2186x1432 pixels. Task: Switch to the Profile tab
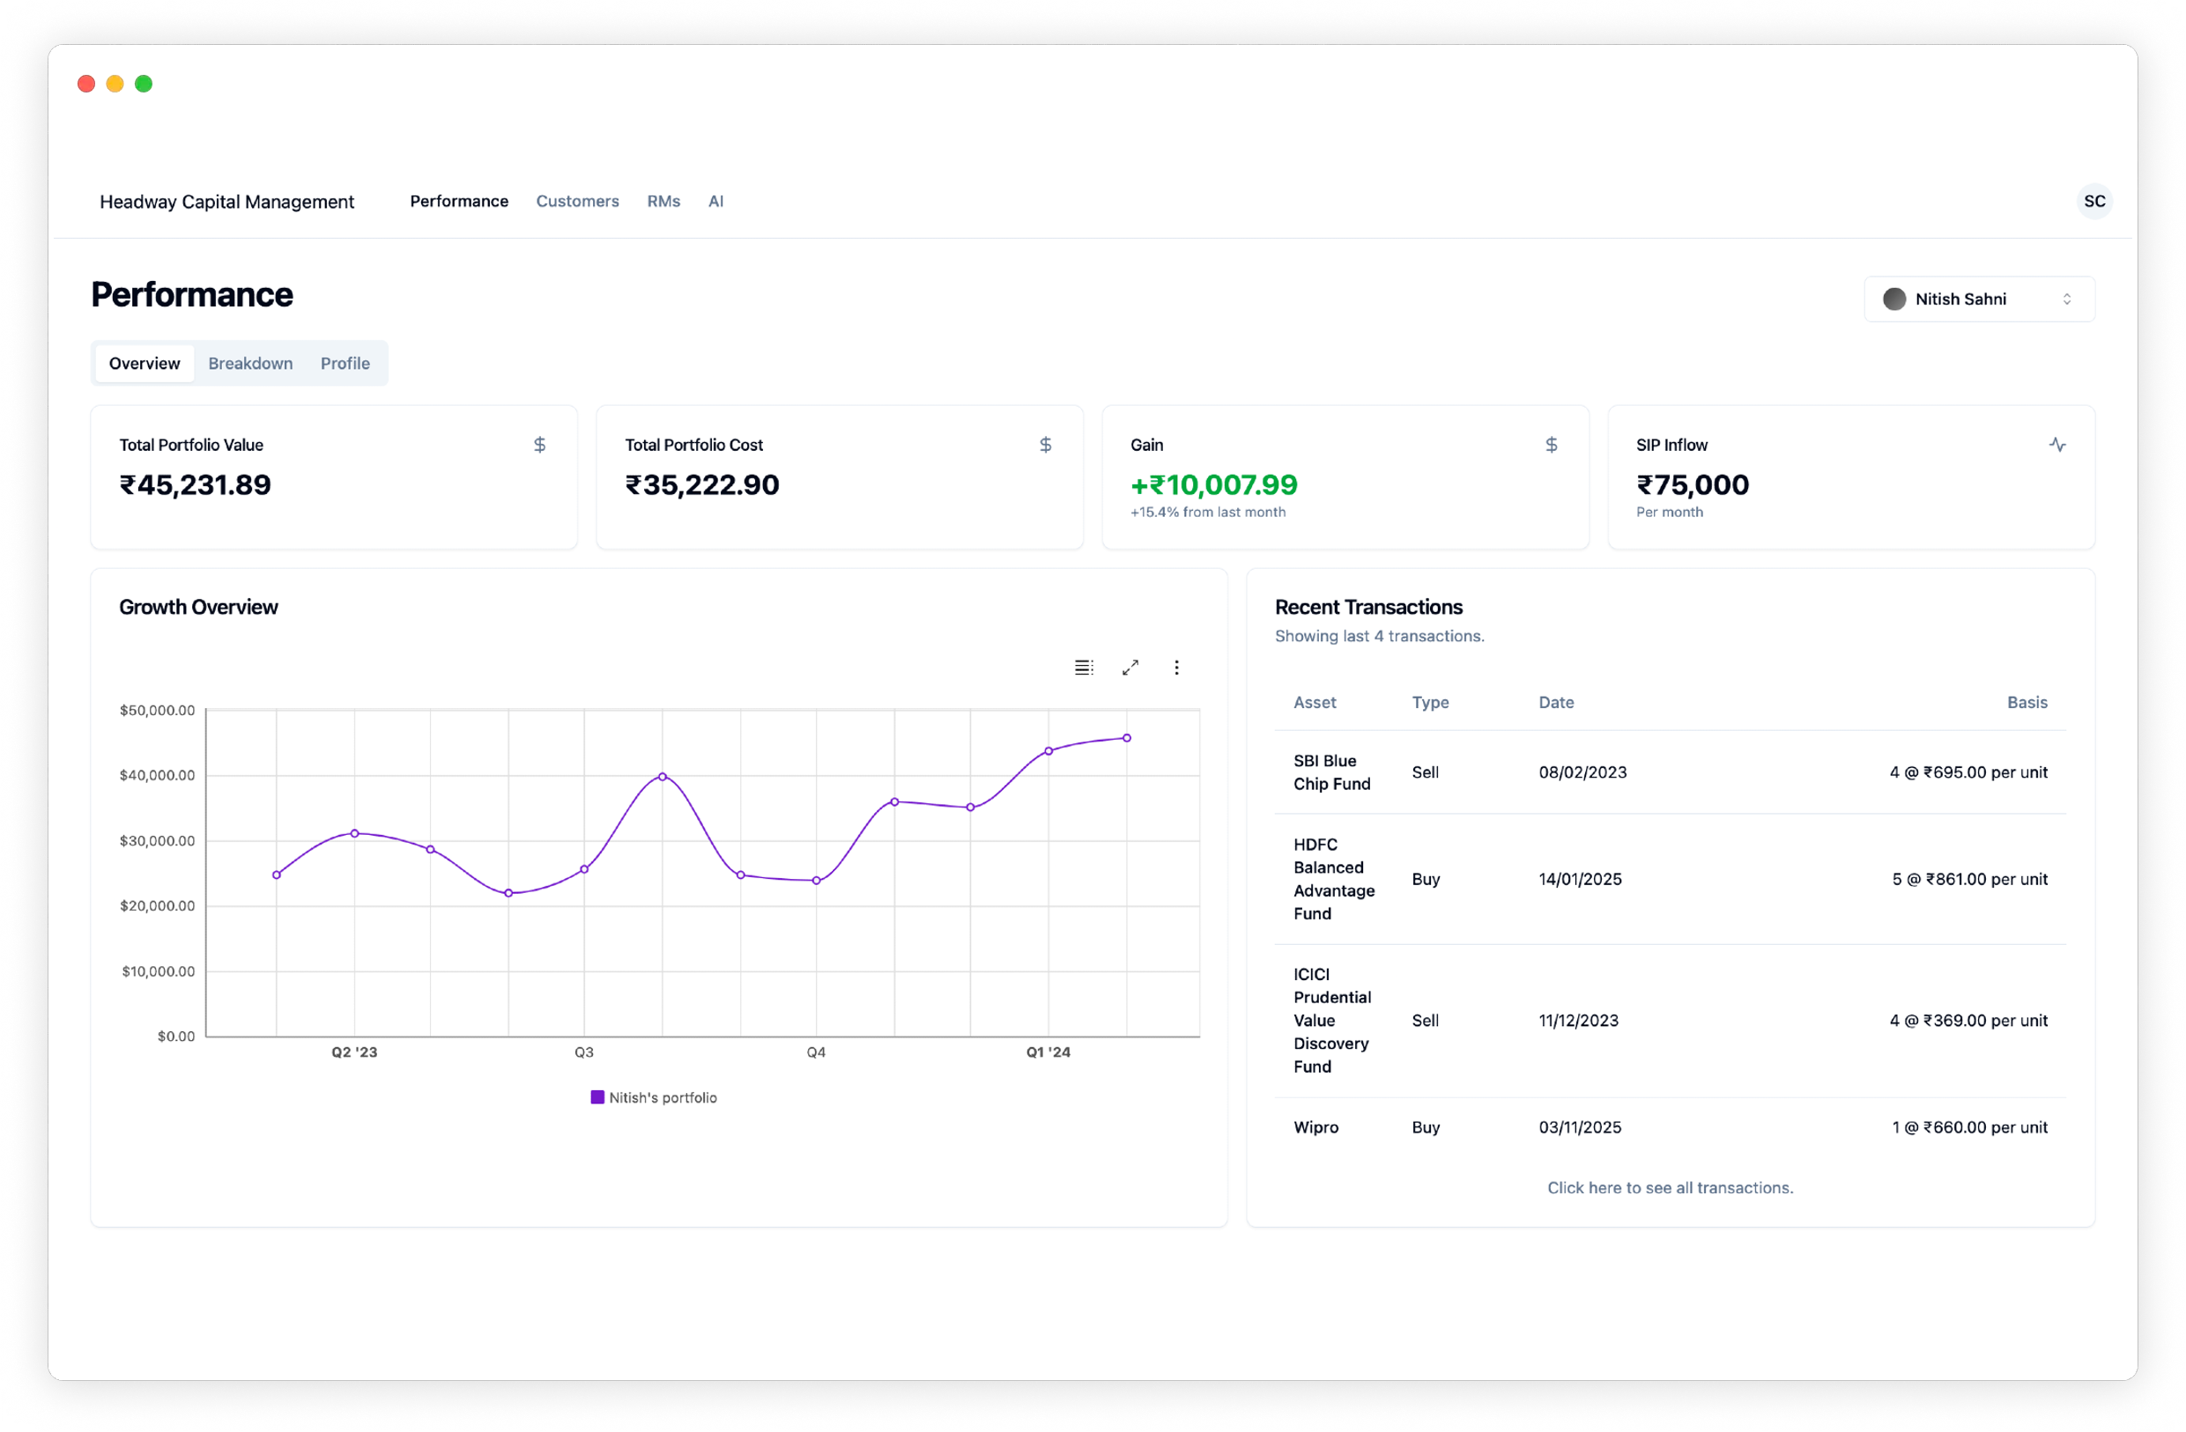point(345,364)
